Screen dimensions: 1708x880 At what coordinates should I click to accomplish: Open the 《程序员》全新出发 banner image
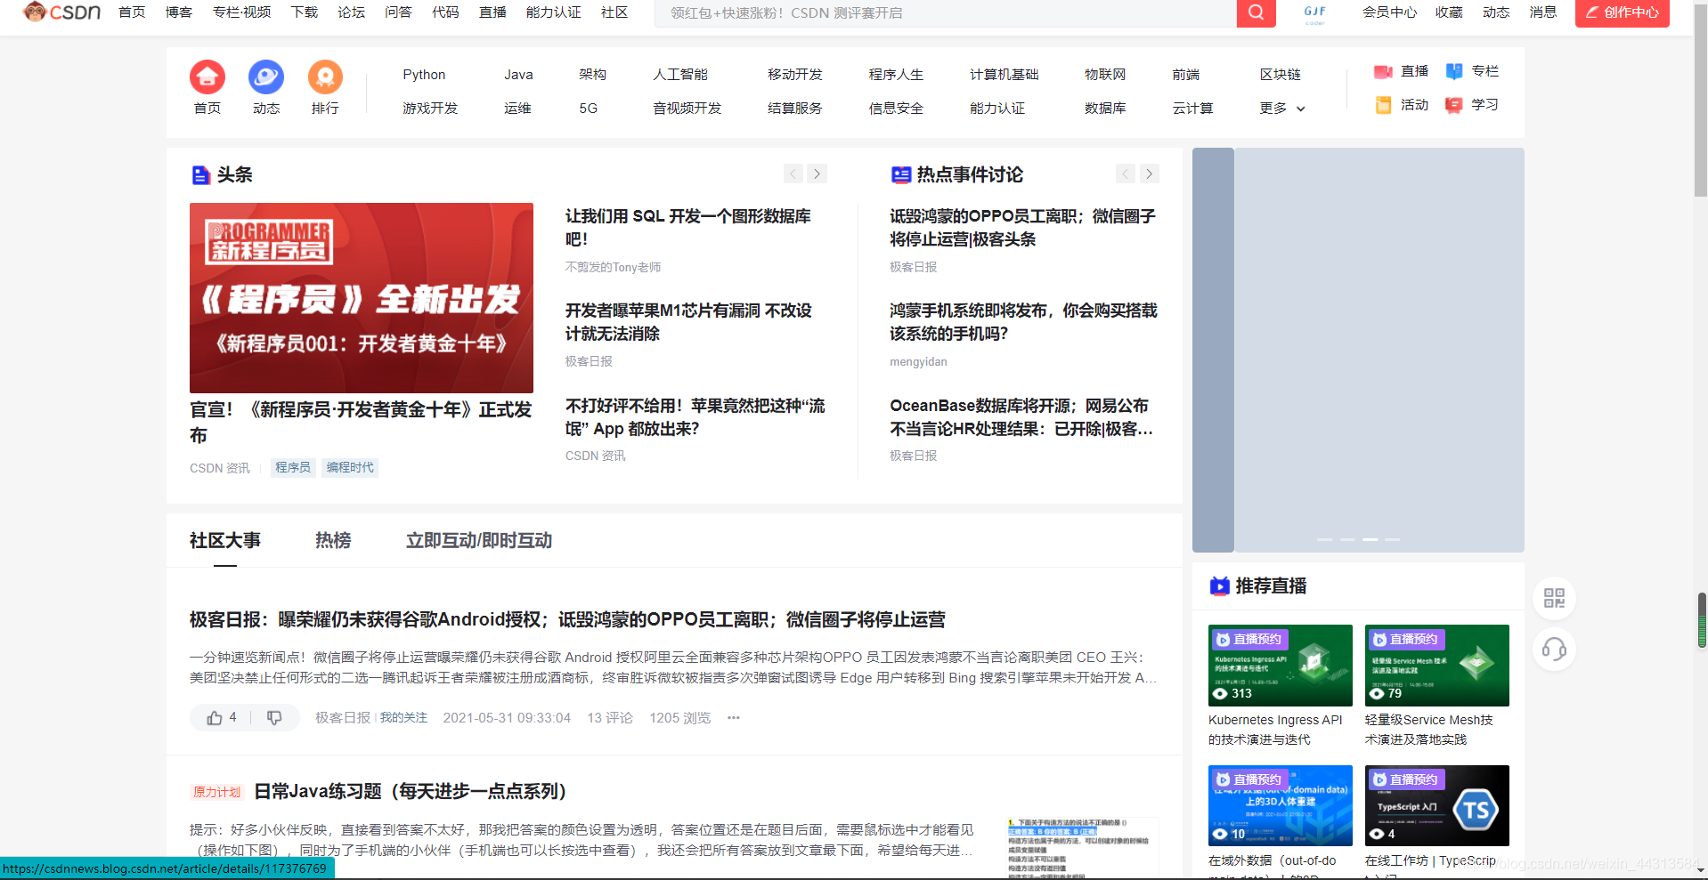362,298
